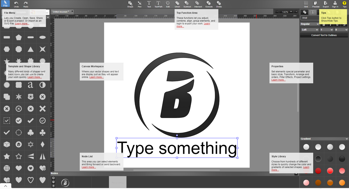Insert the ellipse shape from library
The width and height of the screenshot is (349, 189).
click(43, 37)
